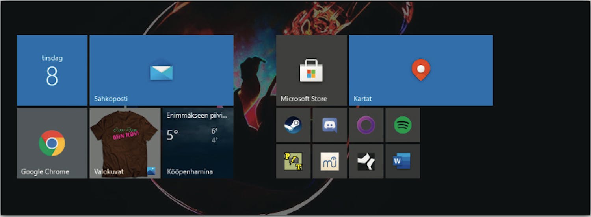Click the red location pin icon

[x=421, y=70]
